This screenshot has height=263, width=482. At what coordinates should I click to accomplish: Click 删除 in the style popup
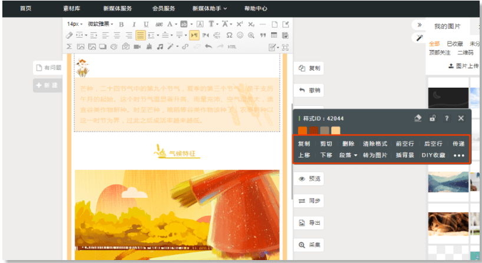click(x=348, y=144)
